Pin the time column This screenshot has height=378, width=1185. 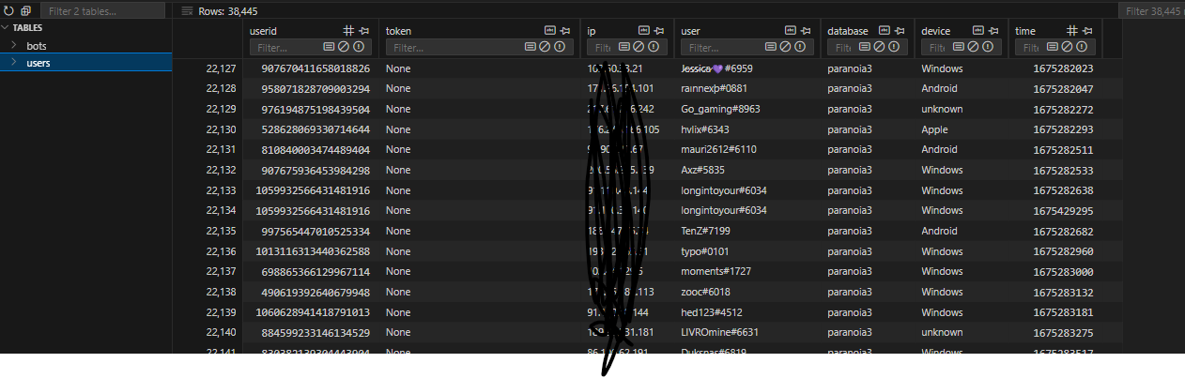point(1087,31)
